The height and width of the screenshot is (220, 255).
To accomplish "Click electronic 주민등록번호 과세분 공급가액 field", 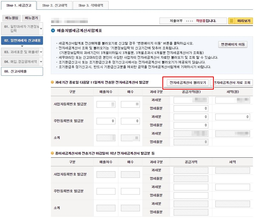I will 191,117.
